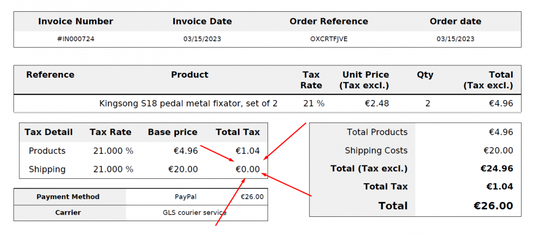
Task: Click Kingsong S18 pedal metal fixator product
Action: (188, 103)
